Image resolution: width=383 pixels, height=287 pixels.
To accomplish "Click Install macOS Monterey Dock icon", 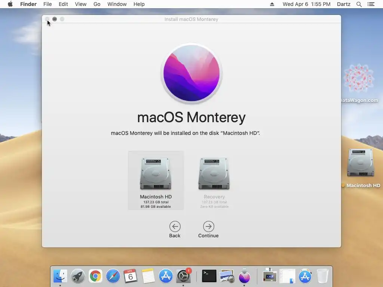I will point(244,276).
